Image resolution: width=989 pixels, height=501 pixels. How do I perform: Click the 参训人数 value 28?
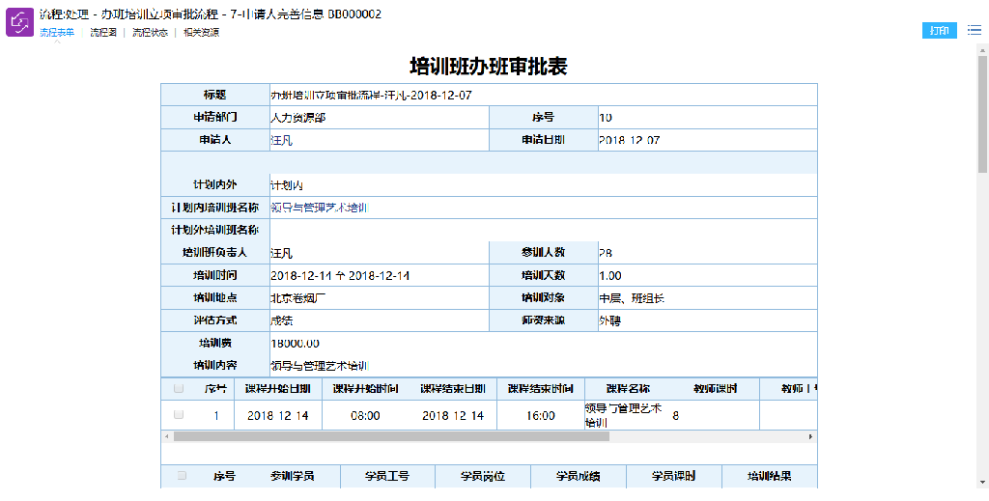pos(606,253)
